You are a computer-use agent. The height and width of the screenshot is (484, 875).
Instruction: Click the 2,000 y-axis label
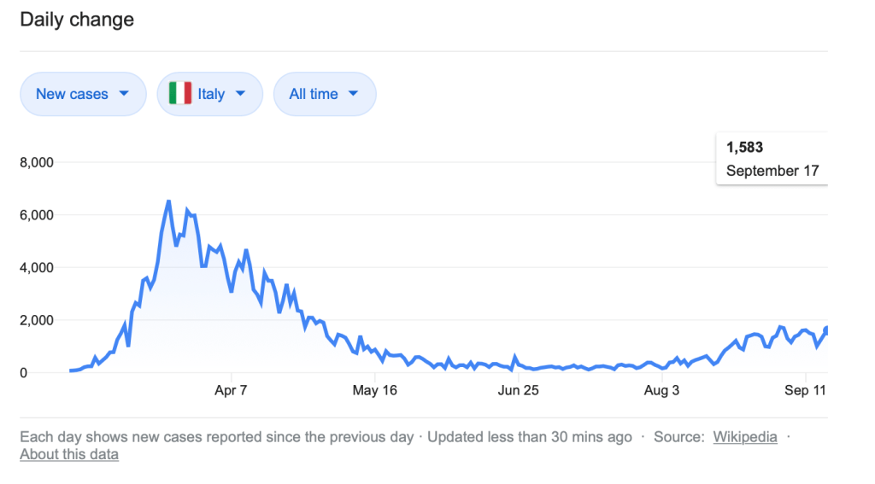[37, 320]
